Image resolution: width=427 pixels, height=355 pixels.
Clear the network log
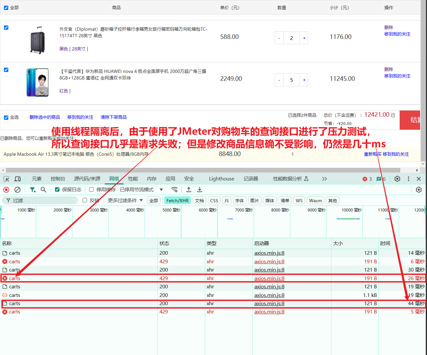click(17, 190)
